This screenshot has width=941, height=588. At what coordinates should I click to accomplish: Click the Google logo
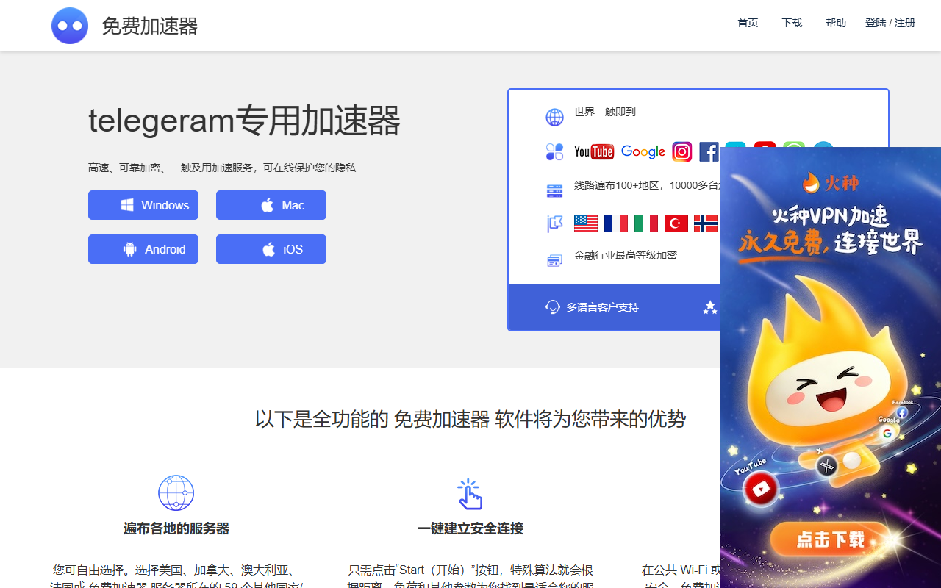643,151
